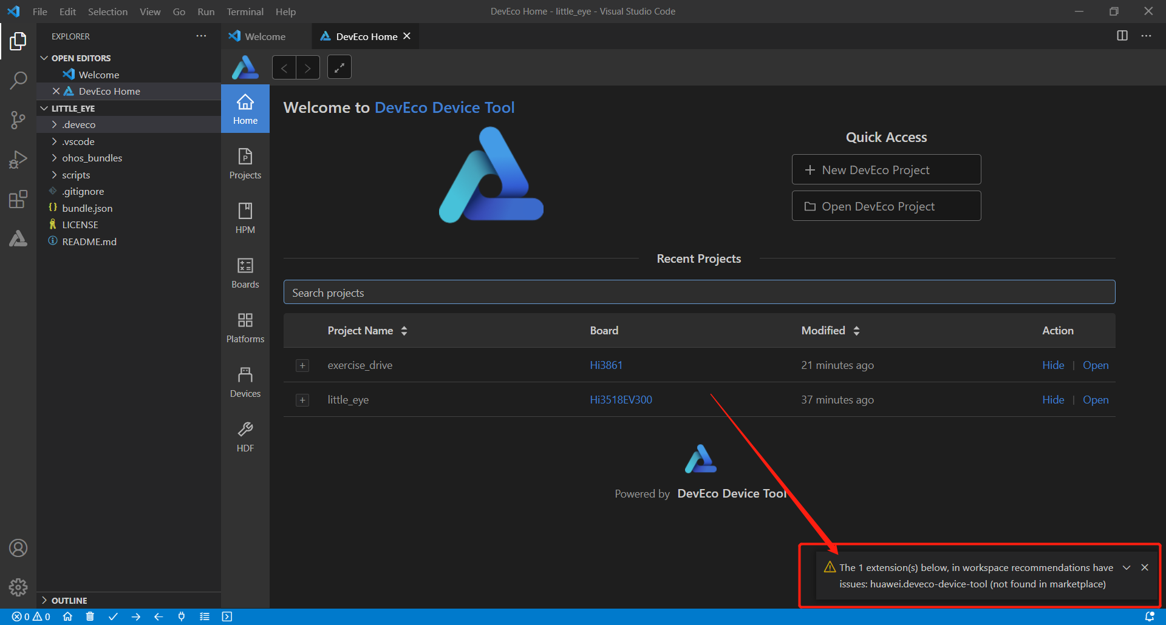Open Manage gear settings
Screen dimensions: 1166x625
[18, 587]
